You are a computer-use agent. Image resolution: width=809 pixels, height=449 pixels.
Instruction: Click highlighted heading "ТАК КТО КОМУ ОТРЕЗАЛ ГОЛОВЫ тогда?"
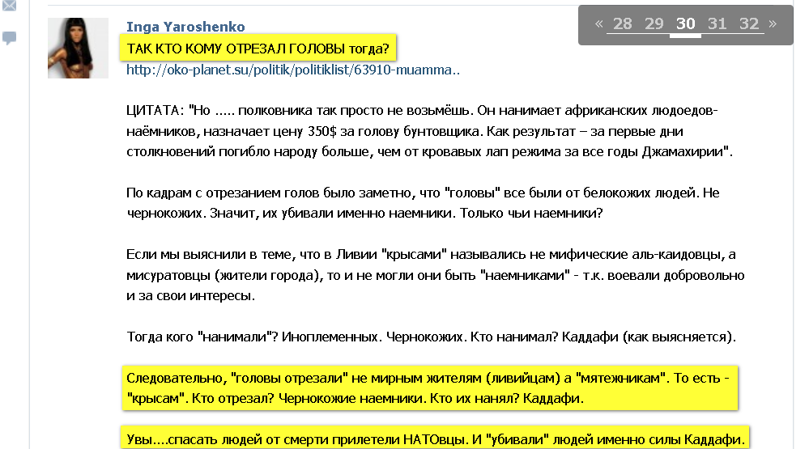(258, 49)
